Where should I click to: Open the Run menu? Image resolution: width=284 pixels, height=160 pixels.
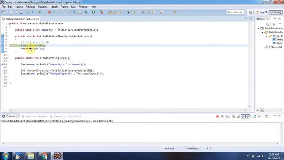pos(73,7)
